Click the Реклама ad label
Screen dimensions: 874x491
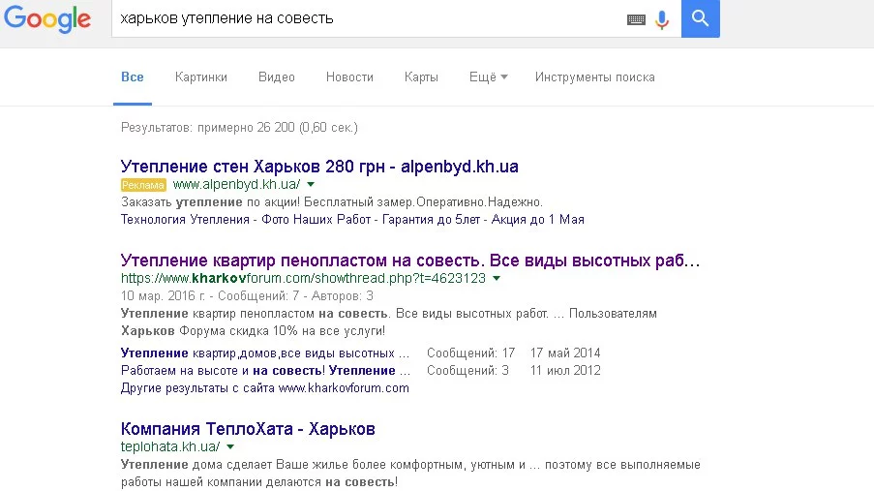(143, 185)
